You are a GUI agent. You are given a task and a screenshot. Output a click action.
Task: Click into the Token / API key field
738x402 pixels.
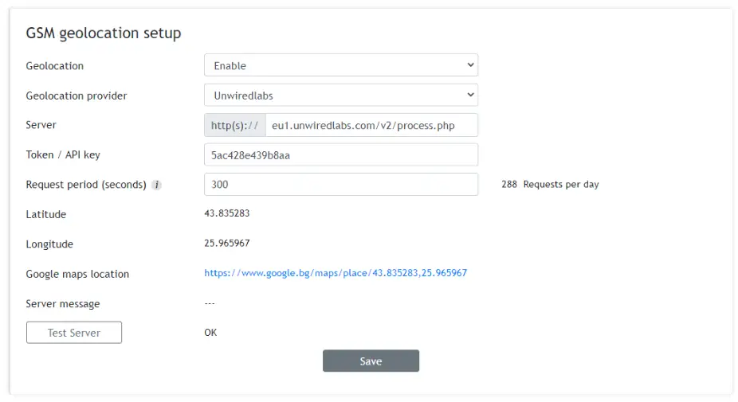coord(340,155)
